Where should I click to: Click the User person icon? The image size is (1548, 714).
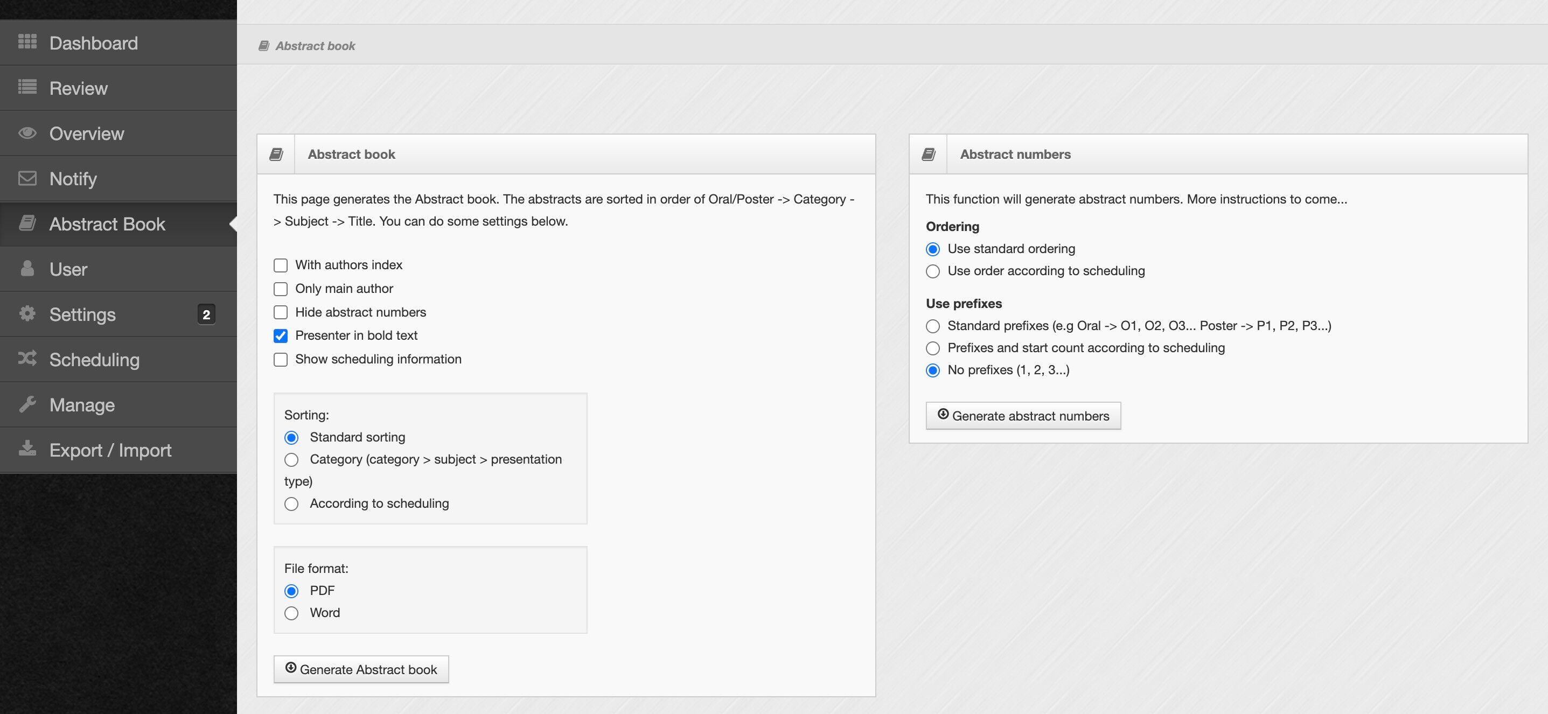point(27,269)
